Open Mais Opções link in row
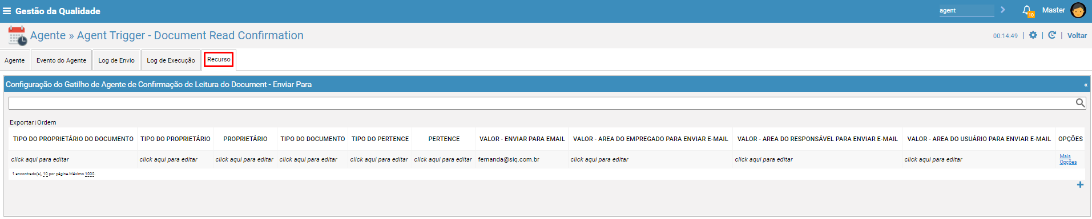Screen dimensions: 1092x219 [1067, 159]
